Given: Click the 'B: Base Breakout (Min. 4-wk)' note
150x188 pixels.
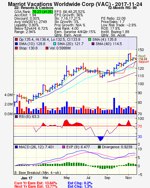Looking at the screenshot, I should (38, 173).
